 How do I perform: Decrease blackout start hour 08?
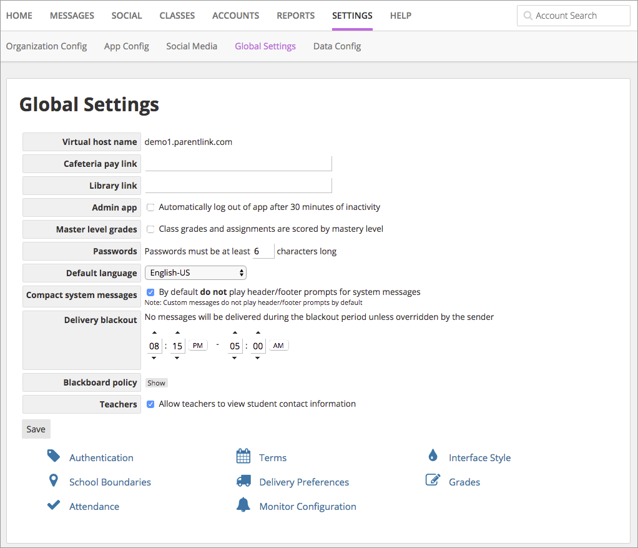(154, 358)
